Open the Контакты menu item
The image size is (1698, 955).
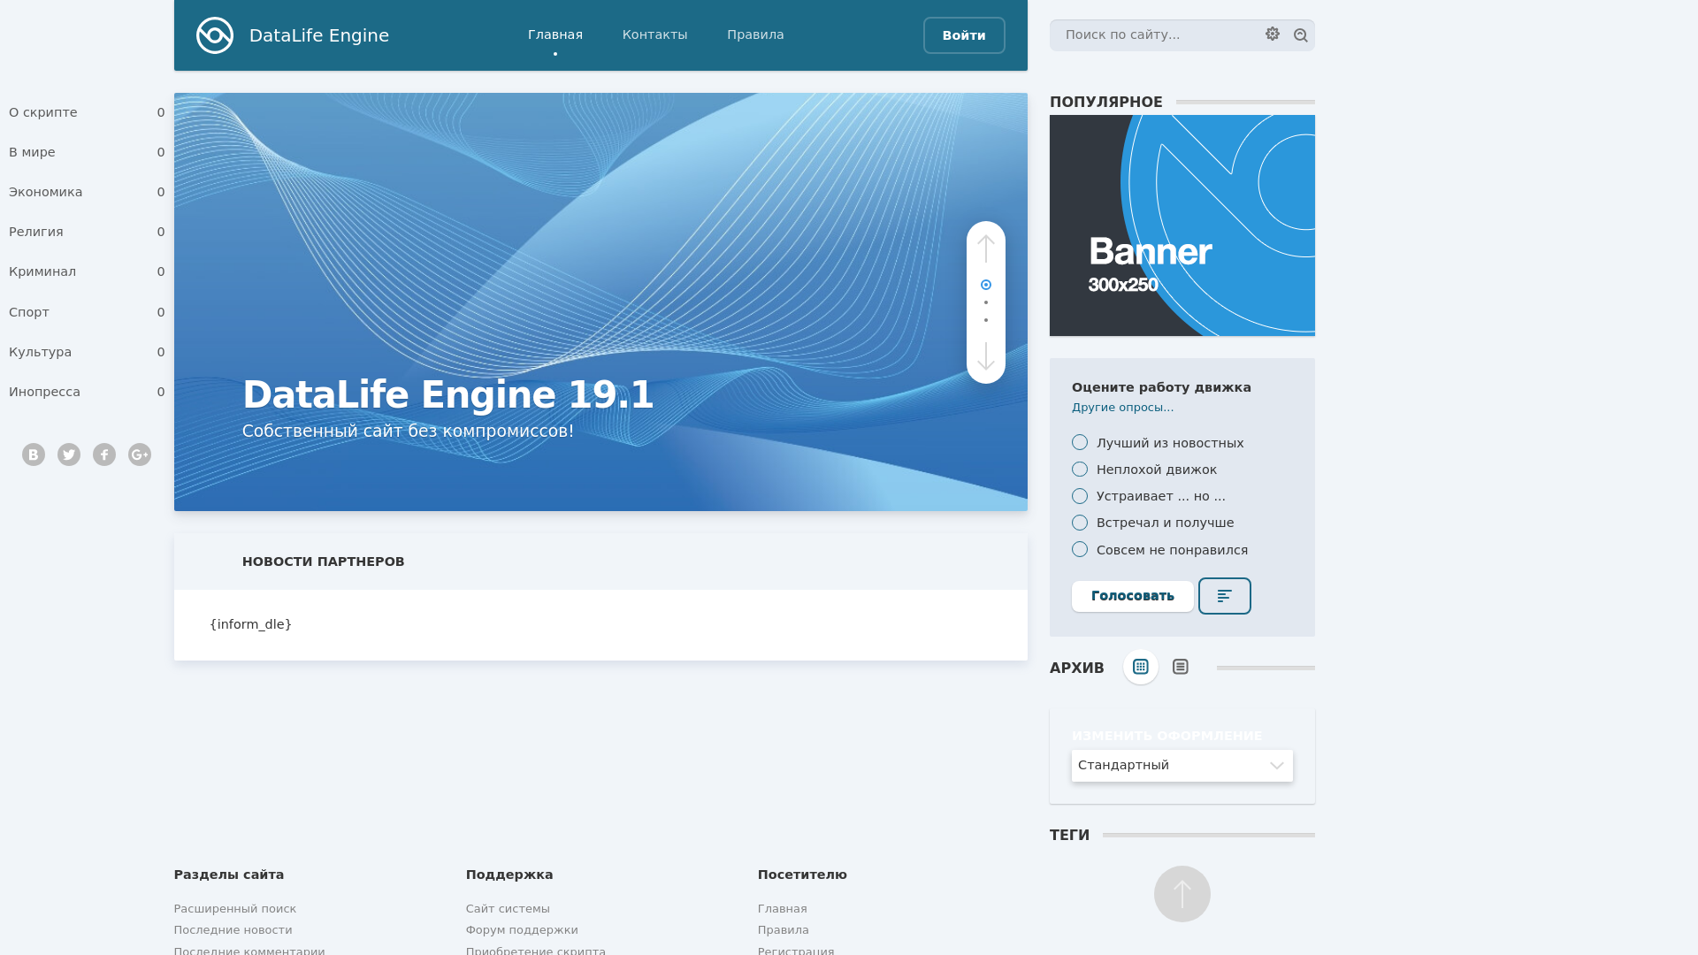pos(654,34)
